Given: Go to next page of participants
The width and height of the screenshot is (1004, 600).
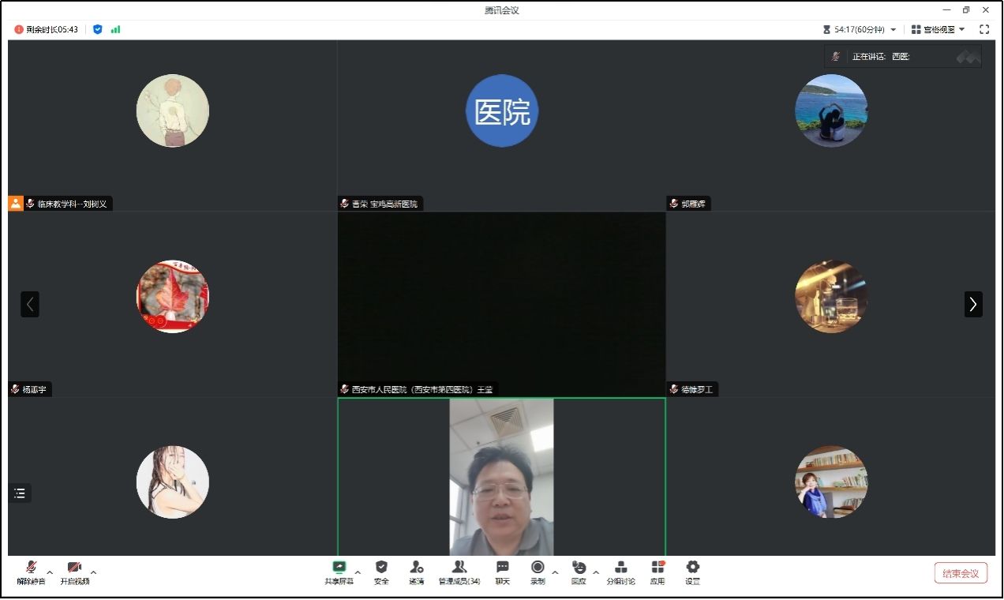Looking at the screenshot, I should pos(973,304).
